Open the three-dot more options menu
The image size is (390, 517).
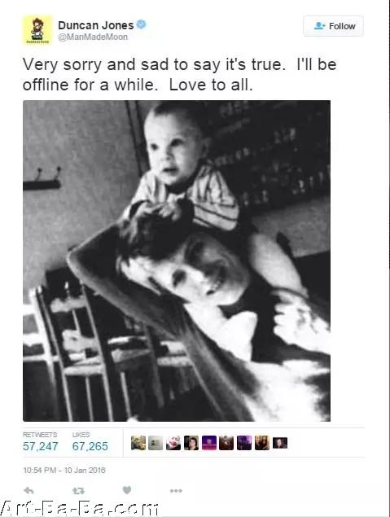pyautogui.click(x=176, y=491)
